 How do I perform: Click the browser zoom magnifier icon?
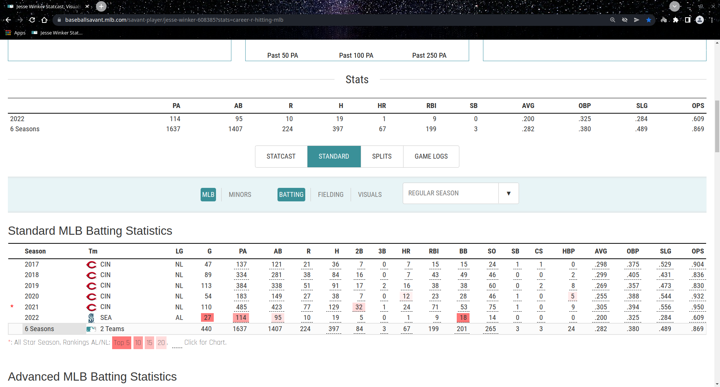(613, 20)
